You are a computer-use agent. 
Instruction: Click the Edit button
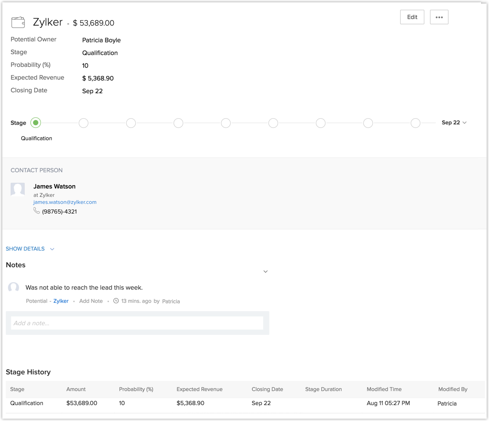(x=412, y=17)
